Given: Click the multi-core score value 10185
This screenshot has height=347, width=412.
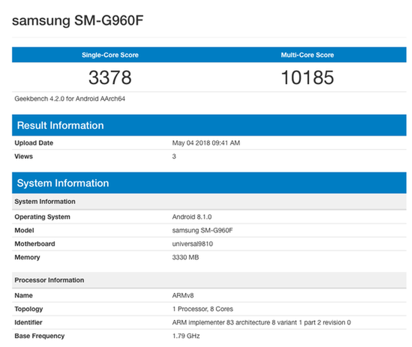Looking at the screenshot, I should [308, 78].
